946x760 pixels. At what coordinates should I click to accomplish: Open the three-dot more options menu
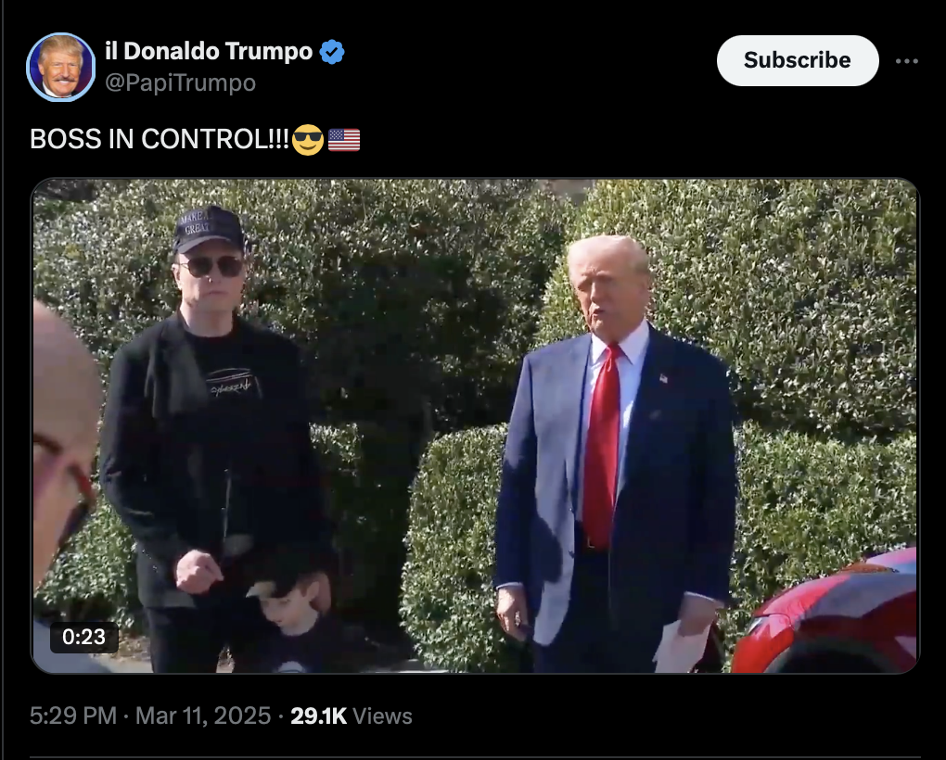pos(906,61)
